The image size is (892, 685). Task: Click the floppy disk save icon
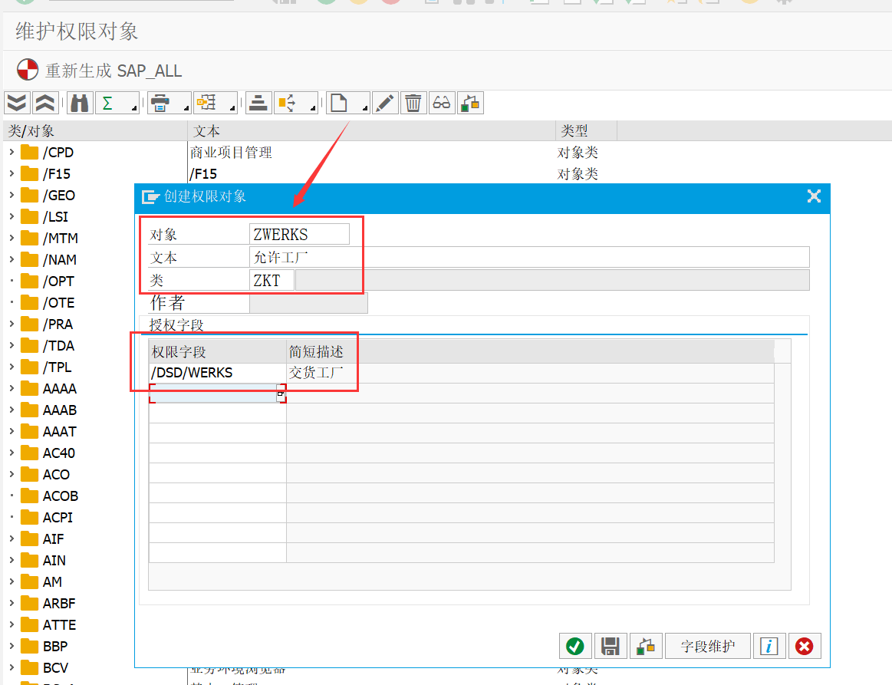tap(611, 647)
